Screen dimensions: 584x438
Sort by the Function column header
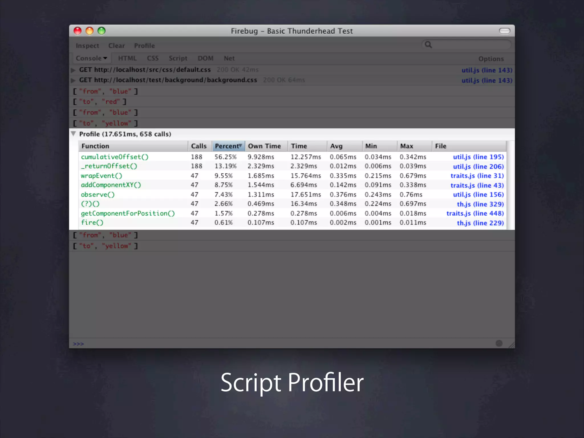click(133, 146)
